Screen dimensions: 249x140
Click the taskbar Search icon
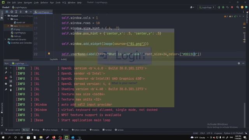[9, 137]
